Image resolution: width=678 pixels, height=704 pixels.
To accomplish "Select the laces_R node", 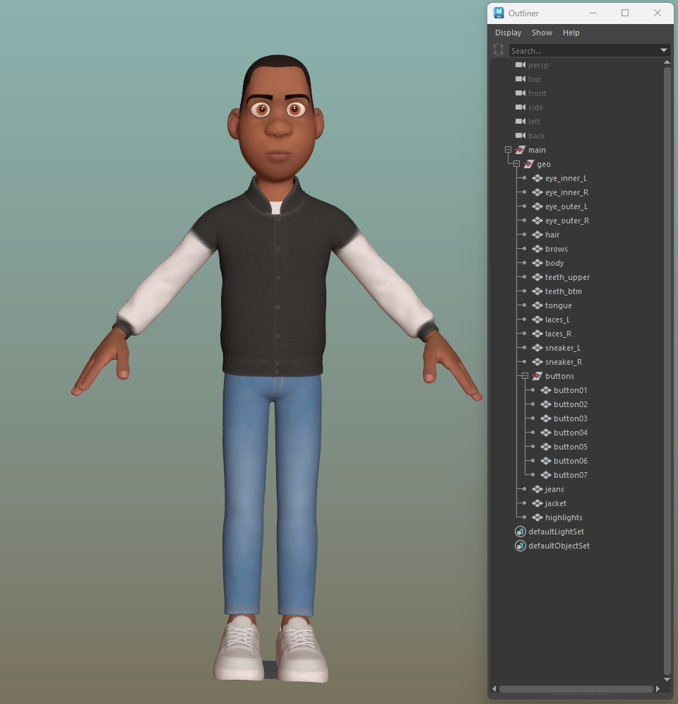I will [x=558, y=334].
